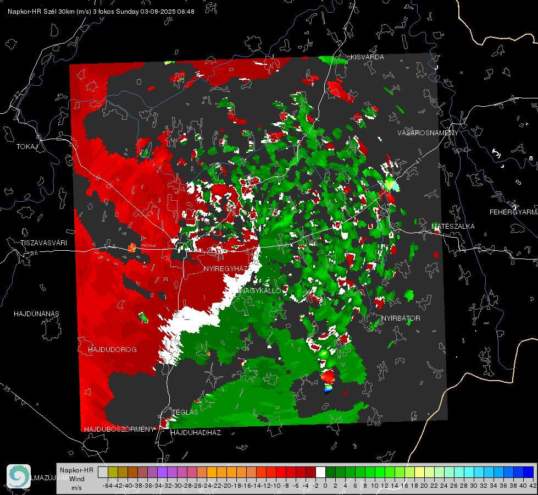Click the legend value label 20

[424, 486]
